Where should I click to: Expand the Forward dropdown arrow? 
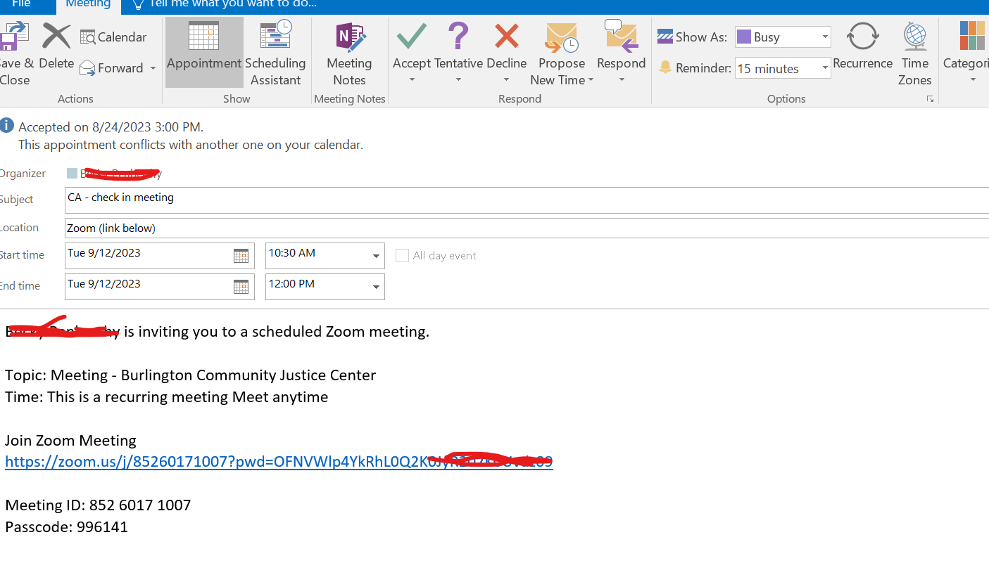coord(153,68)
